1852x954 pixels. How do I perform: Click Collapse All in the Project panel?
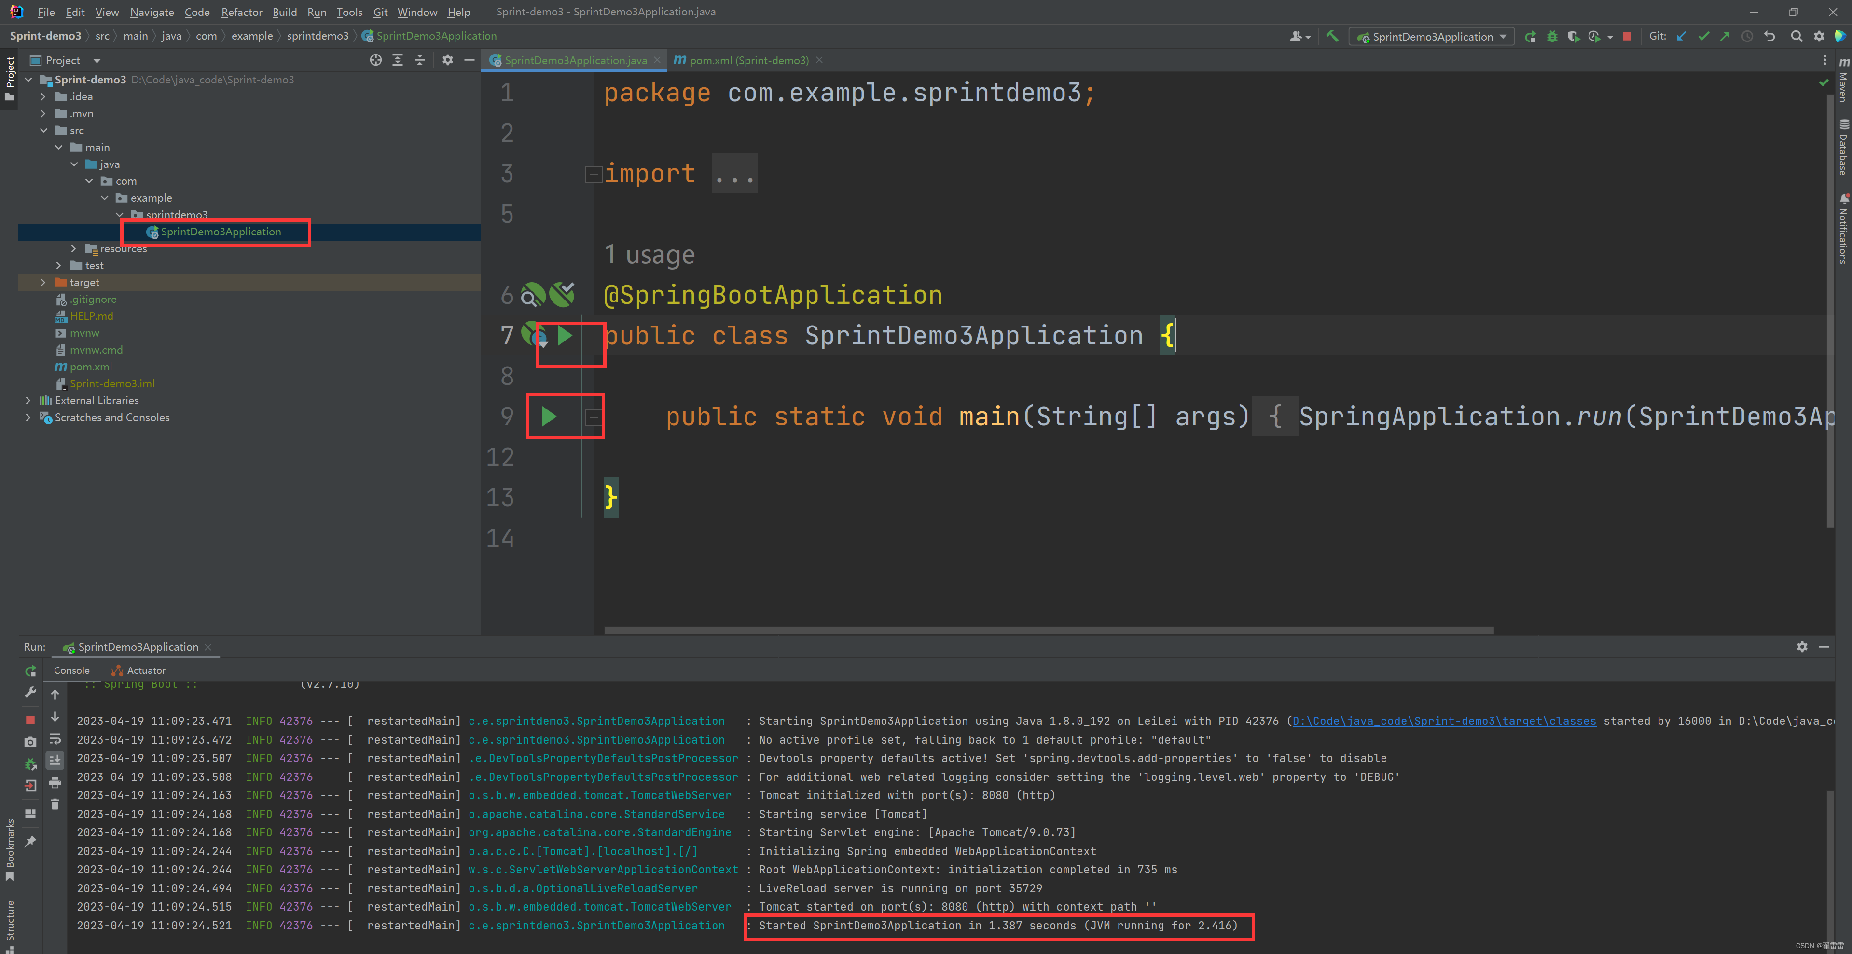[420, 60]
